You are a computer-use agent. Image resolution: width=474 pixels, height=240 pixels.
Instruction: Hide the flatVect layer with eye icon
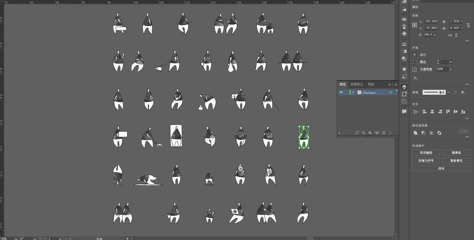tap(341, 92)
